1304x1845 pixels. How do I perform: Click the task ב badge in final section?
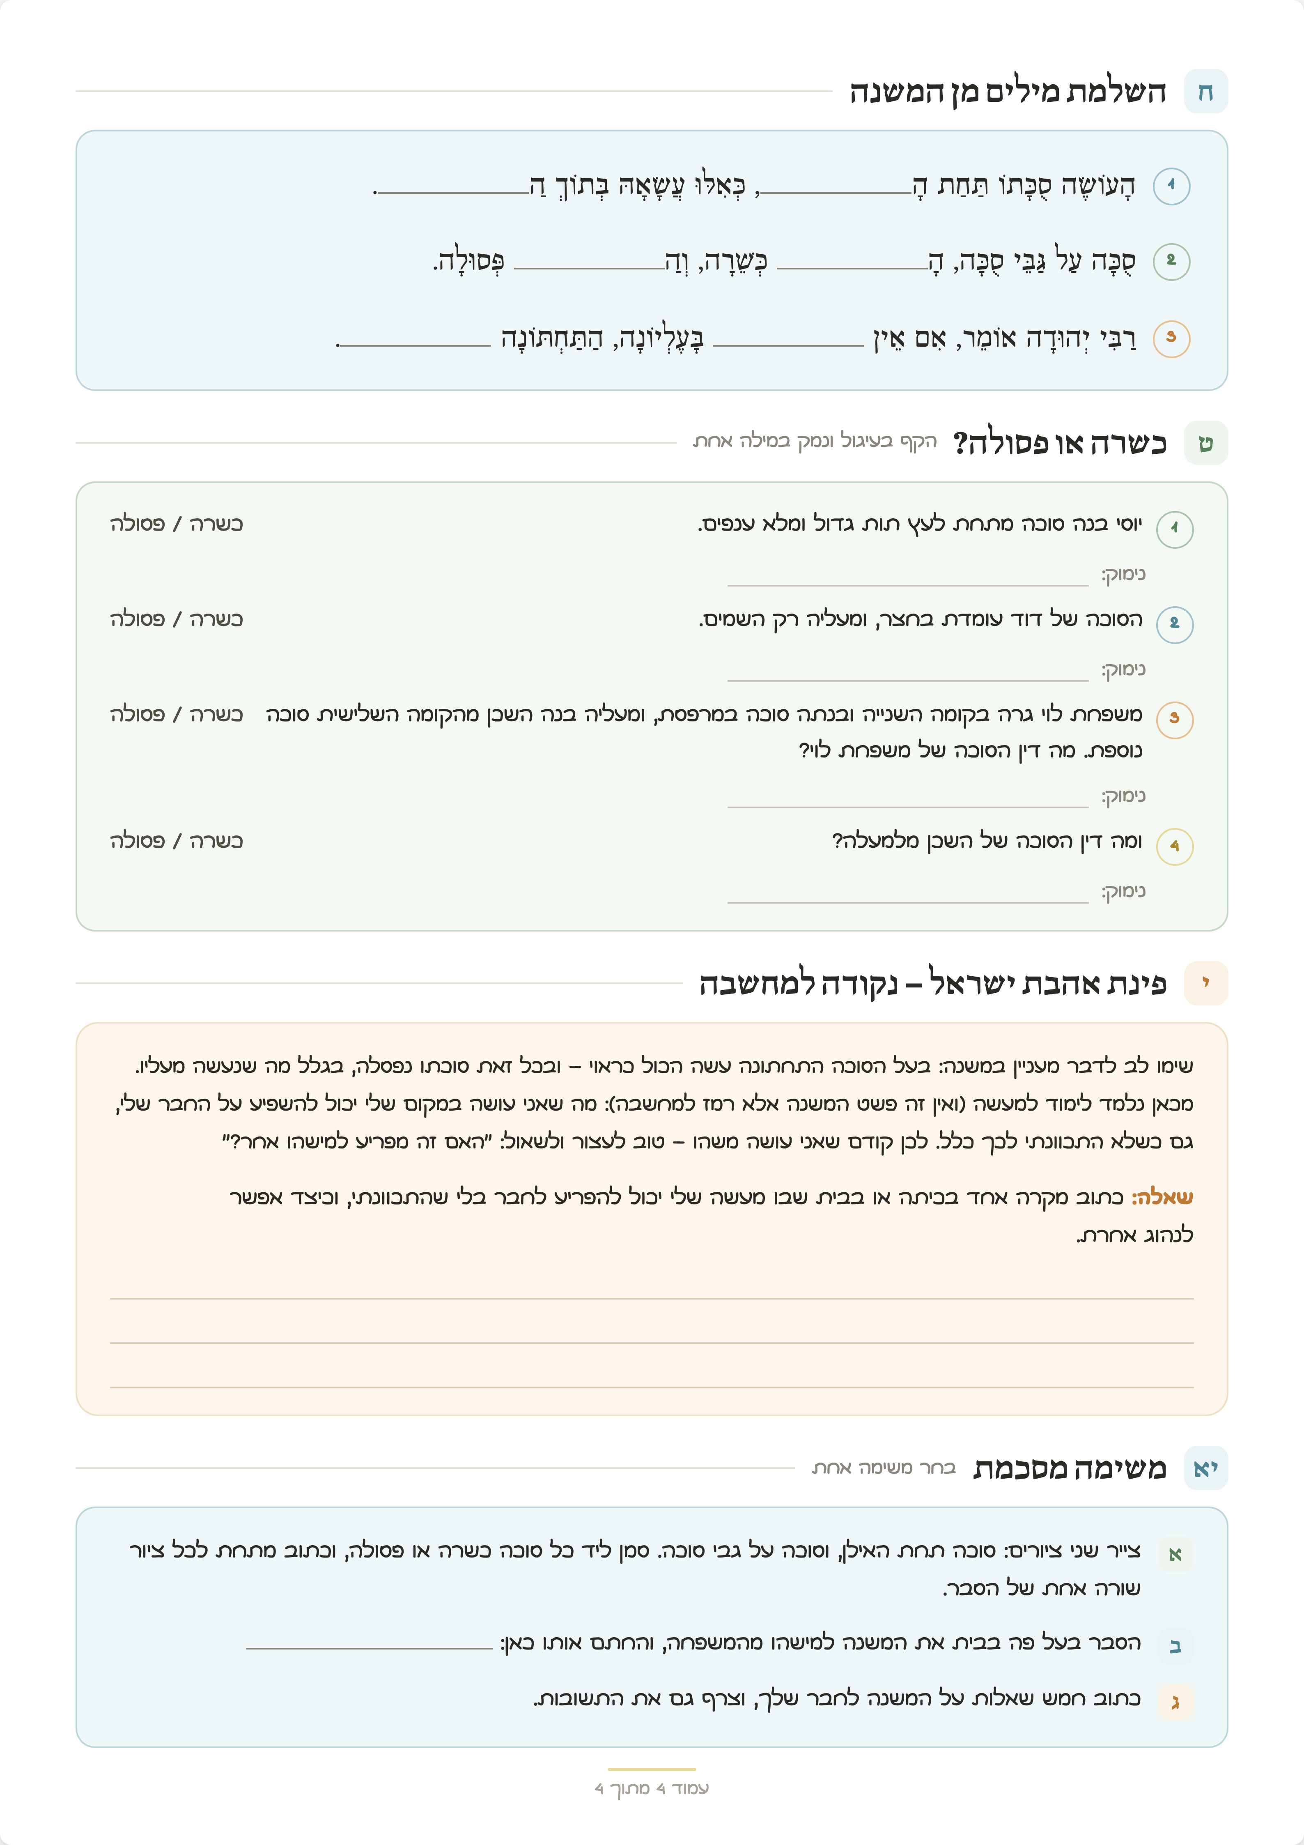1175,1646
